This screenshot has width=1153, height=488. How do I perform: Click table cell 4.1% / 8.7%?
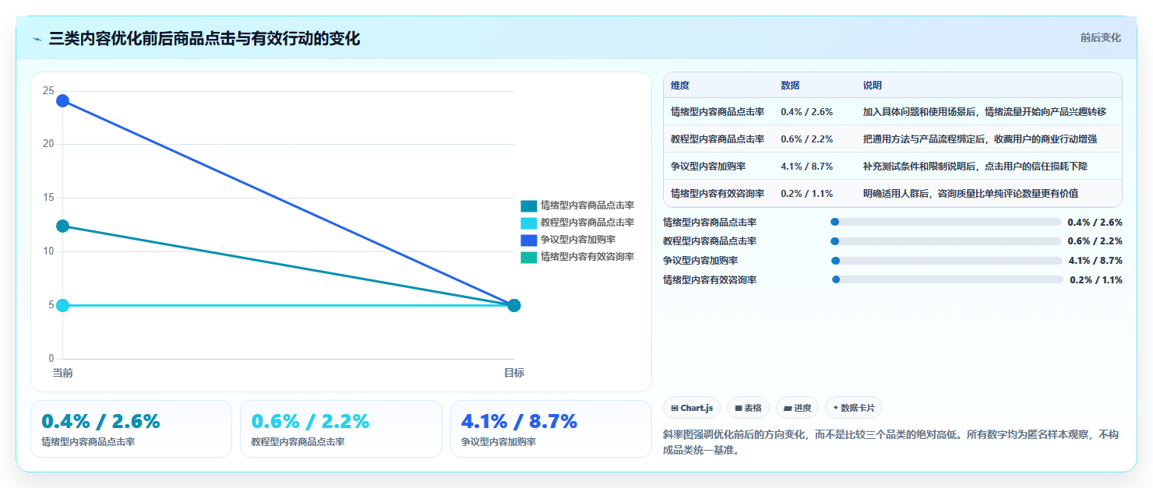pos(806,167)
